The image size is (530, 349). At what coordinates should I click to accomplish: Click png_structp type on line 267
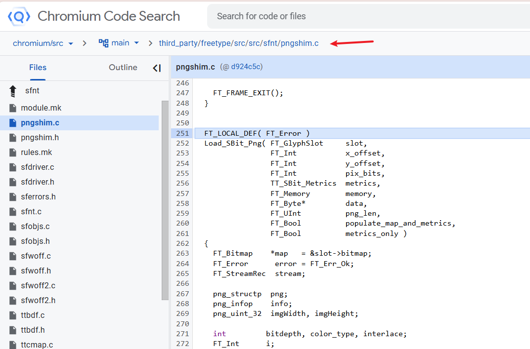237,294
